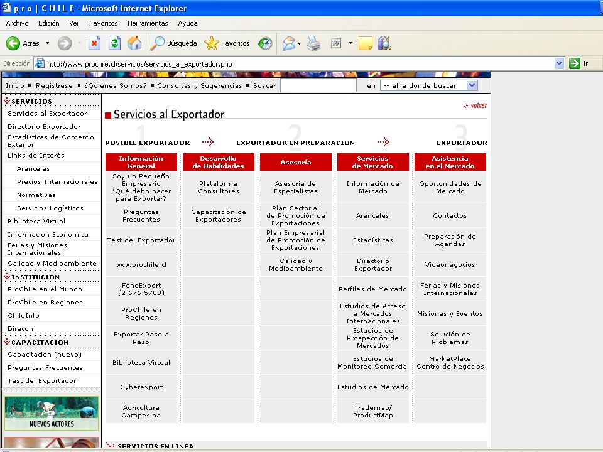Refresh the page using the green arrows icon
The height and width of the screenshot is (452, 603).
tap(114, 43)
